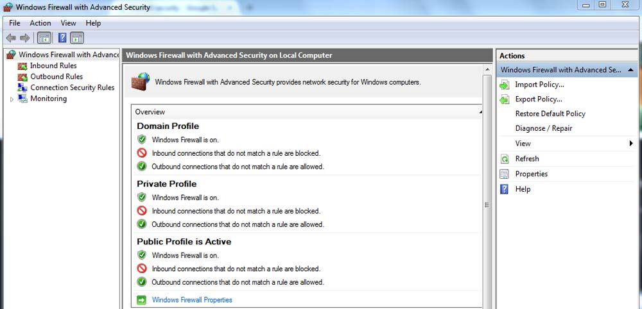Expand the Monitoring tree node
The image size is (642, 309).
pyautogui.click(x=12, y=99)
